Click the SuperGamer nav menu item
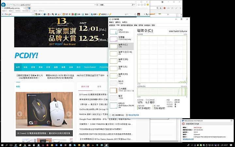 (x=90, y=67)
